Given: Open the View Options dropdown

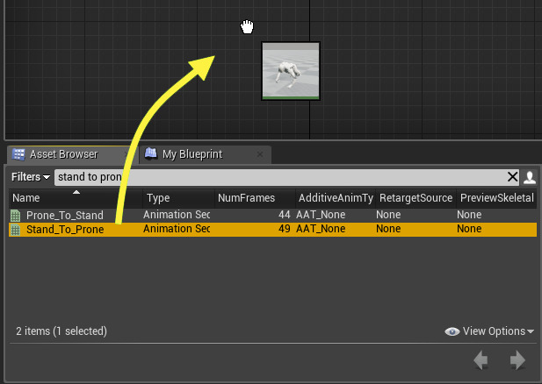Looking at the screenshot, I should [x=490, y=331].
